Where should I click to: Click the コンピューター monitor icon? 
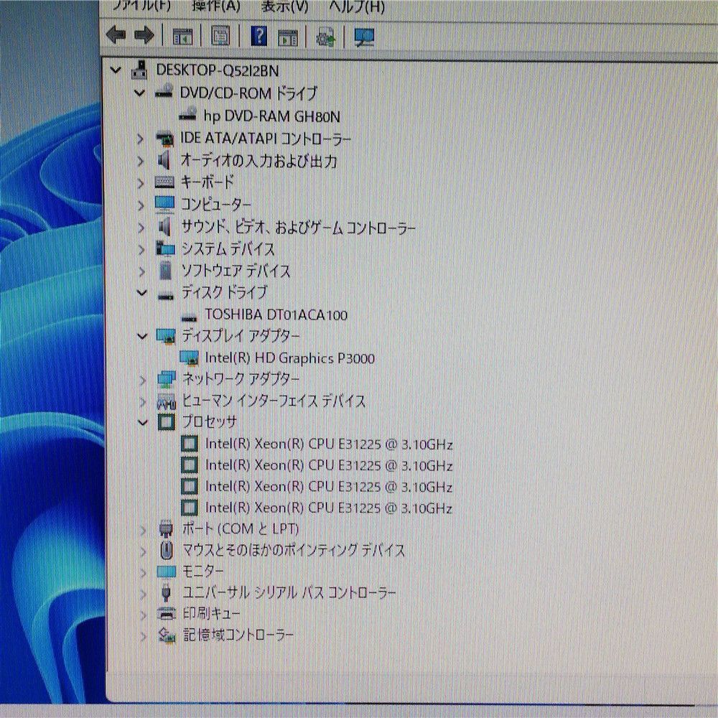point(165,205)
